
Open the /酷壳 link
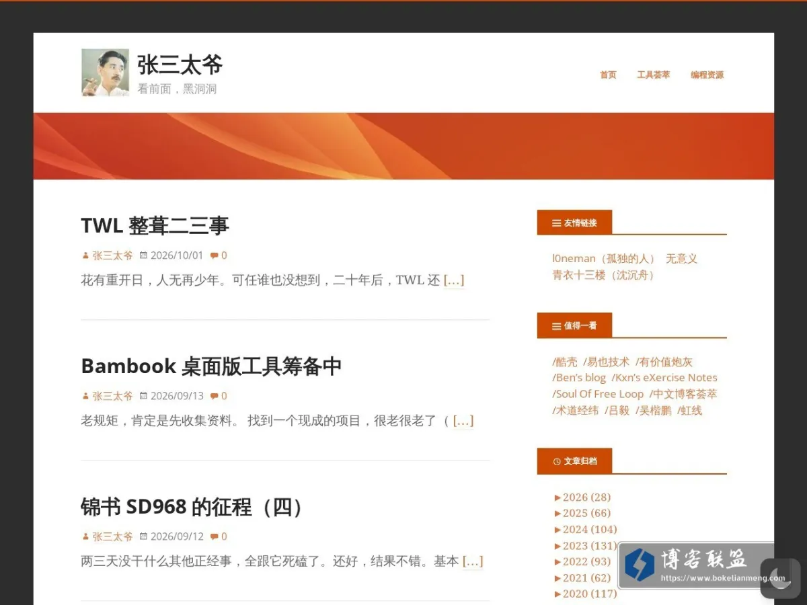pyautogui.click(x=565, y=362)
